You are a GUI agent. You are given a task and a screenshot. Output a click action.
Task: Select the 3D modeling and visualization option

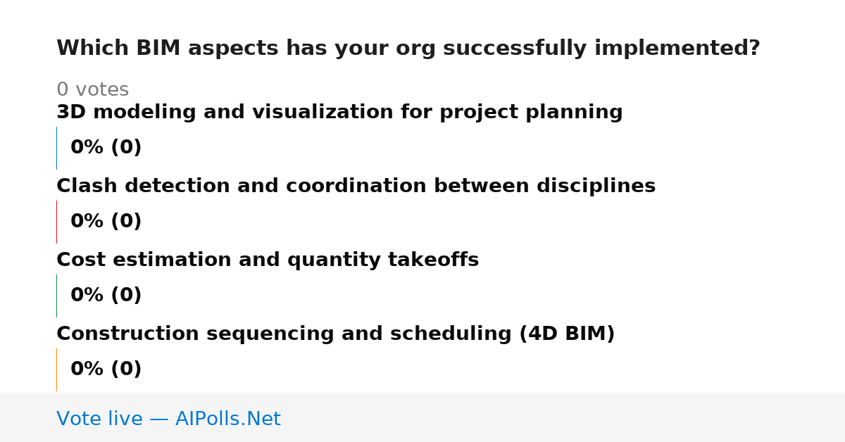coord(339,113)
